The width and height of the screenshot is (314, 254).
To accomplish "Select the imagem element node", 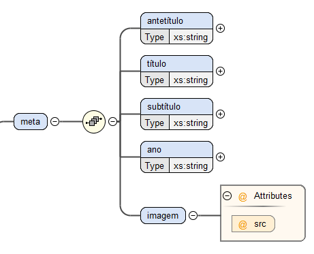I will click(163, 216).
